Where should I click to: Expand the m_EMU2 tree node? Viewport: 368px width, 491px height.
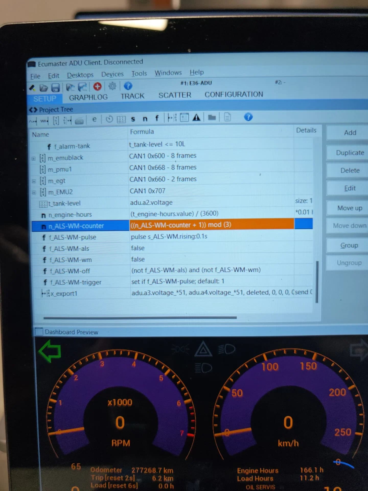34,193
